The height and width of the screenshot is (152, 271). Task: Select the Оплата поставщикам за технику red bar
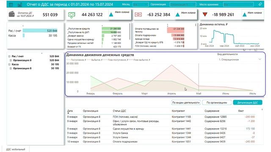[176, 30]
